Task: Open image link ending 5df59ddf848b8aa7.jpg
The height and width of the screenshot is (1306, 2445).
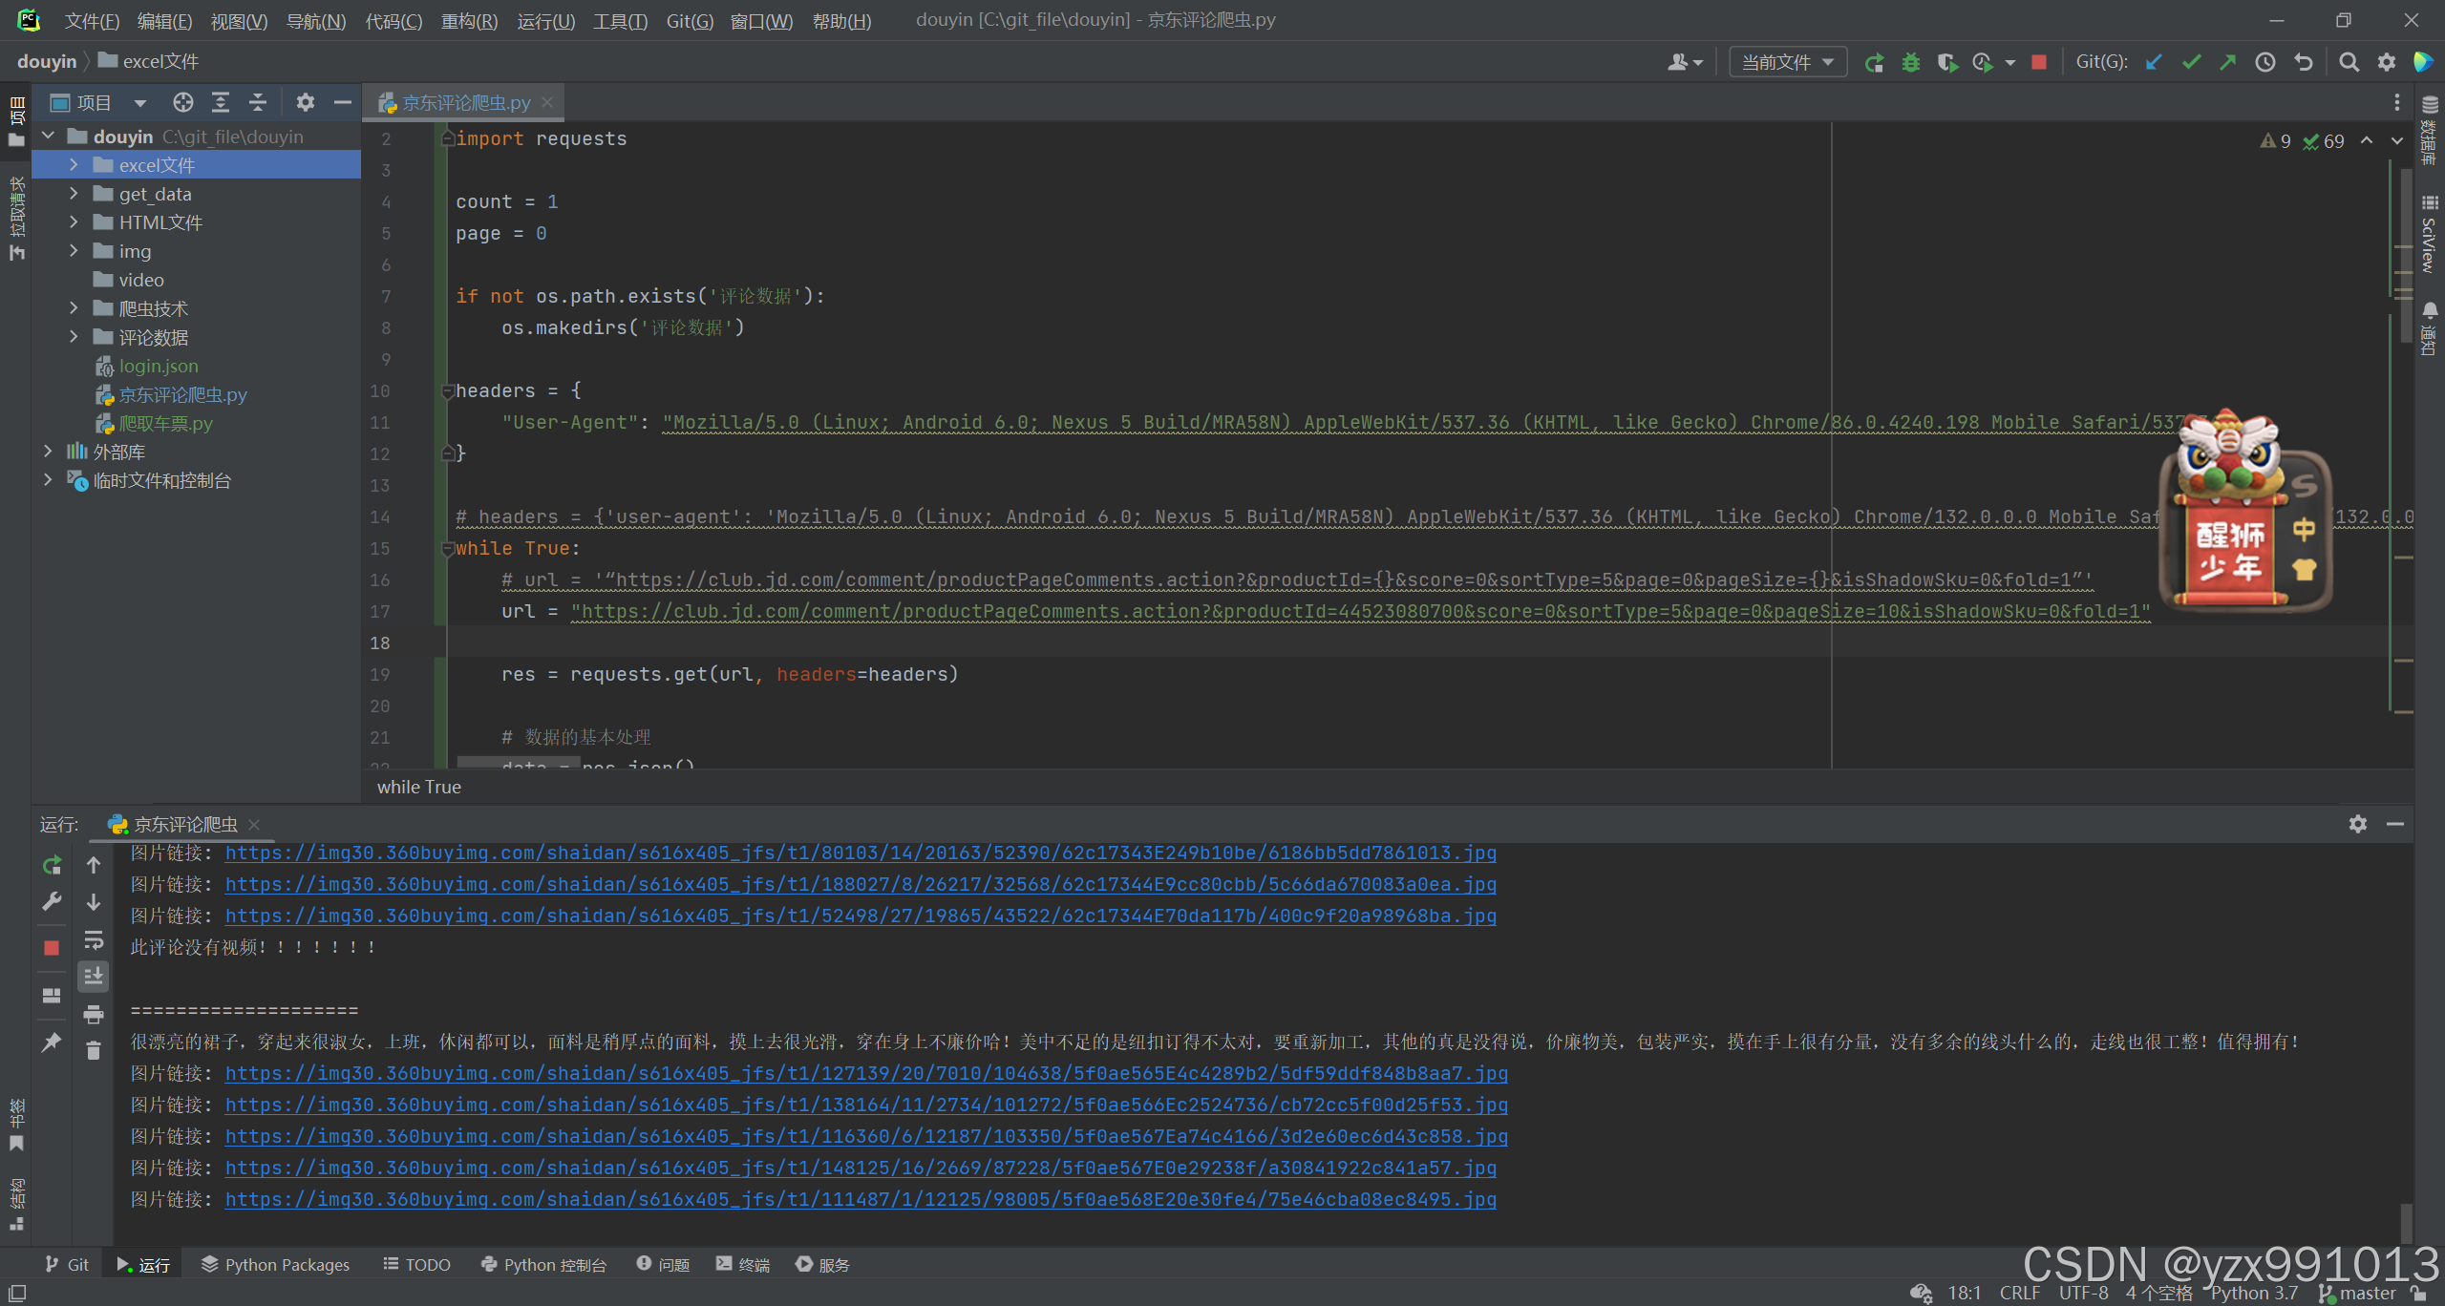Action: [x=866, y=1073]
